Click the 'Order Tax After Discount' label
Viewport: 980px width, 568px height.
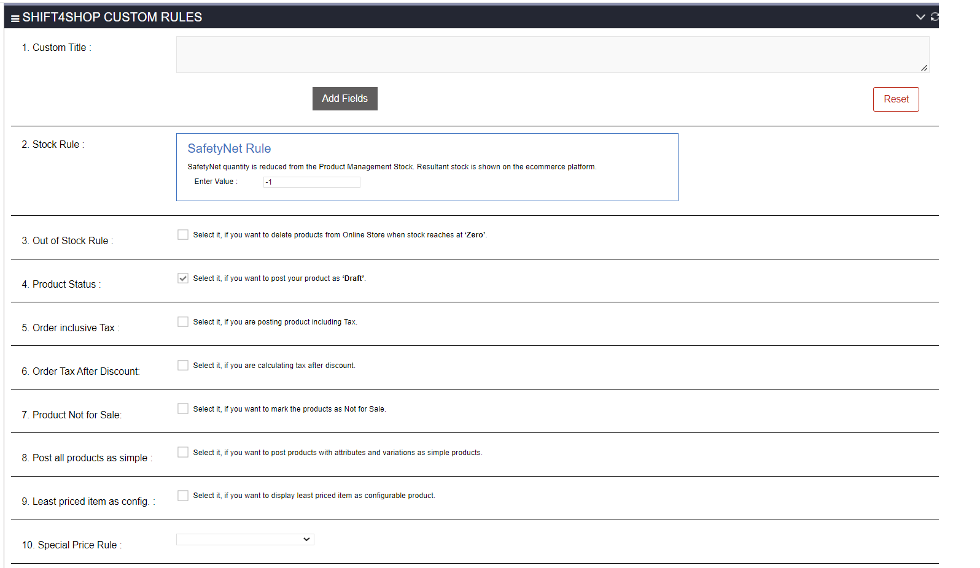(x=81, y=372)
